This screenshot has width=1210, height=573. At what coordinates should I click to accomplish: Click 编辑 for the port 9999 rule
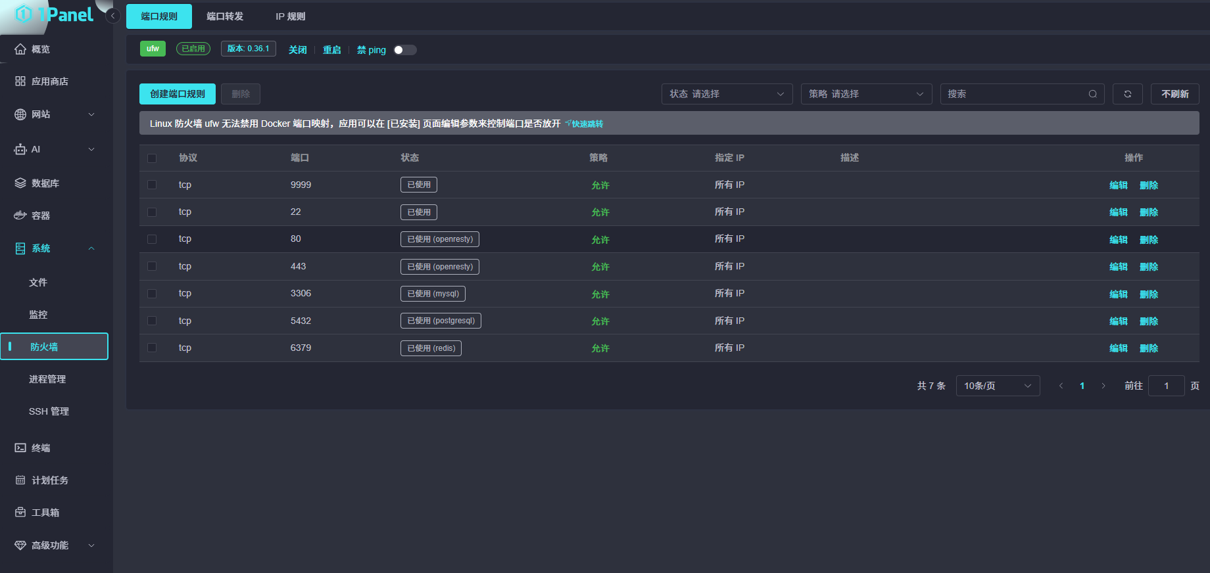point(1118,185)
